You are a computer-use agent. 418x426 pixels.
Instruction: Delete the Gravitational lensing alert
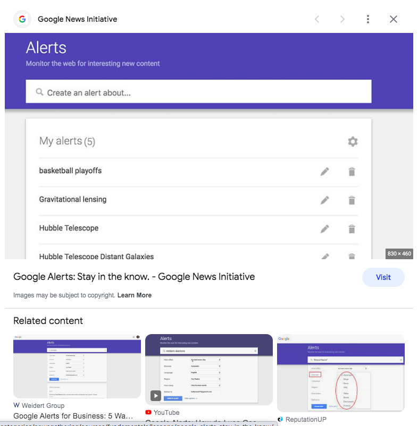352,200
